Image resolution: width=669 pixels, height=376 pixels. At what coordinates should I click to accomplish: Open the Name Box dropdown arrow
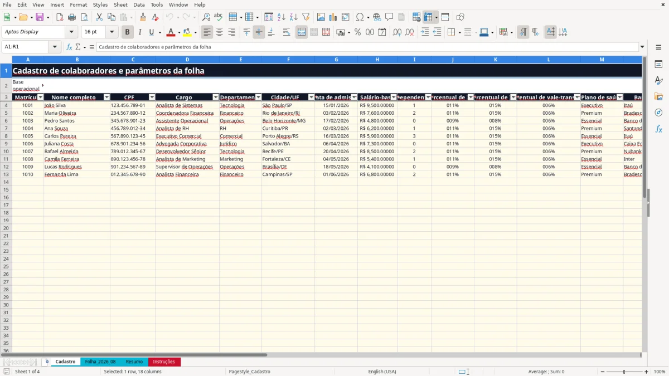tap(56, 47)
